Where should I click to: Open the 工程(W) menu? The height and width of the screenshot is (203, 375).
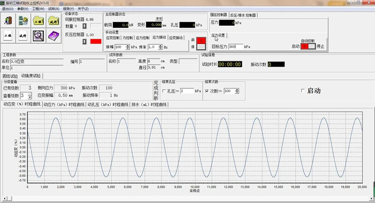[x=38, y=9]
